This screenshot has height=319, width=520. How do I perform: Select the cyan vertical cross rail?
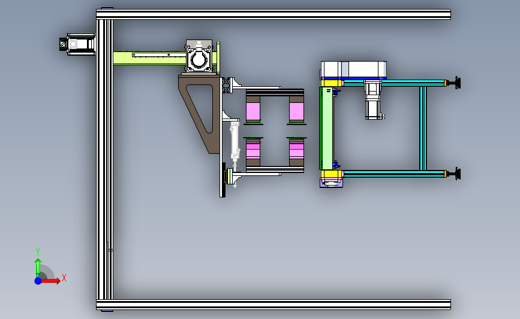coord(423,128)
